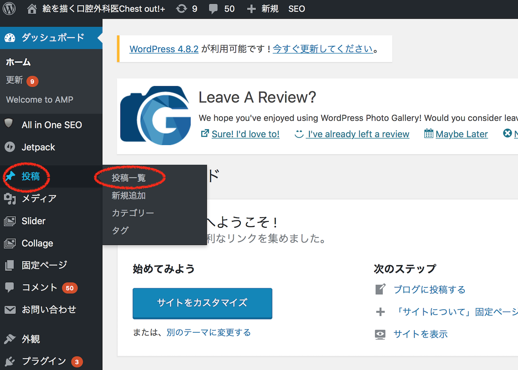The height and width of the screenshot is (370, 518).
Task: Click the WordPress logo icon
Action: click(9, 9)
